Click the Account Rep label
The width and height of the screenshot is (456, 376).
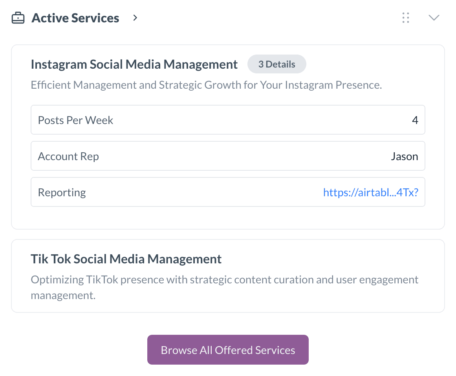[68, 156]
